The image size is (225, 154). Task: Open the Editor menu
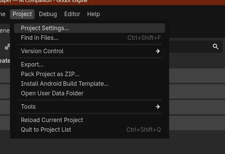click(72, 14)
